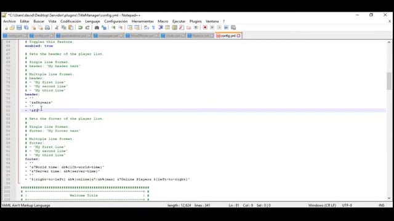Click the Print toolbar icon
The width and height of the screenshot is (394, 221).
(x=47, y=28)
